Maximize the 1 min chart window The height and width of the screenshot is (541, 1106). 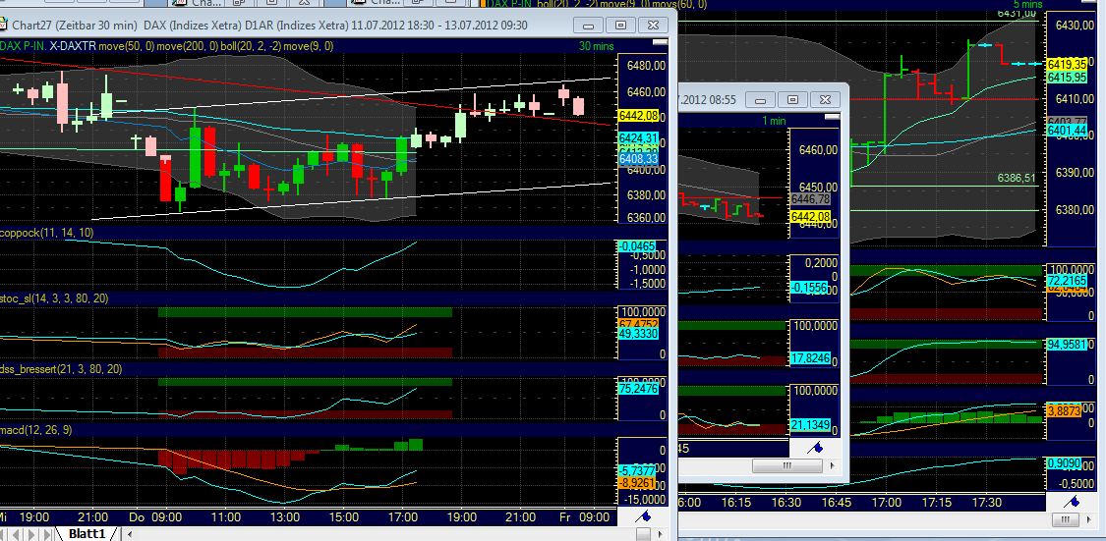pyautogui.click(x=792, y=100)
